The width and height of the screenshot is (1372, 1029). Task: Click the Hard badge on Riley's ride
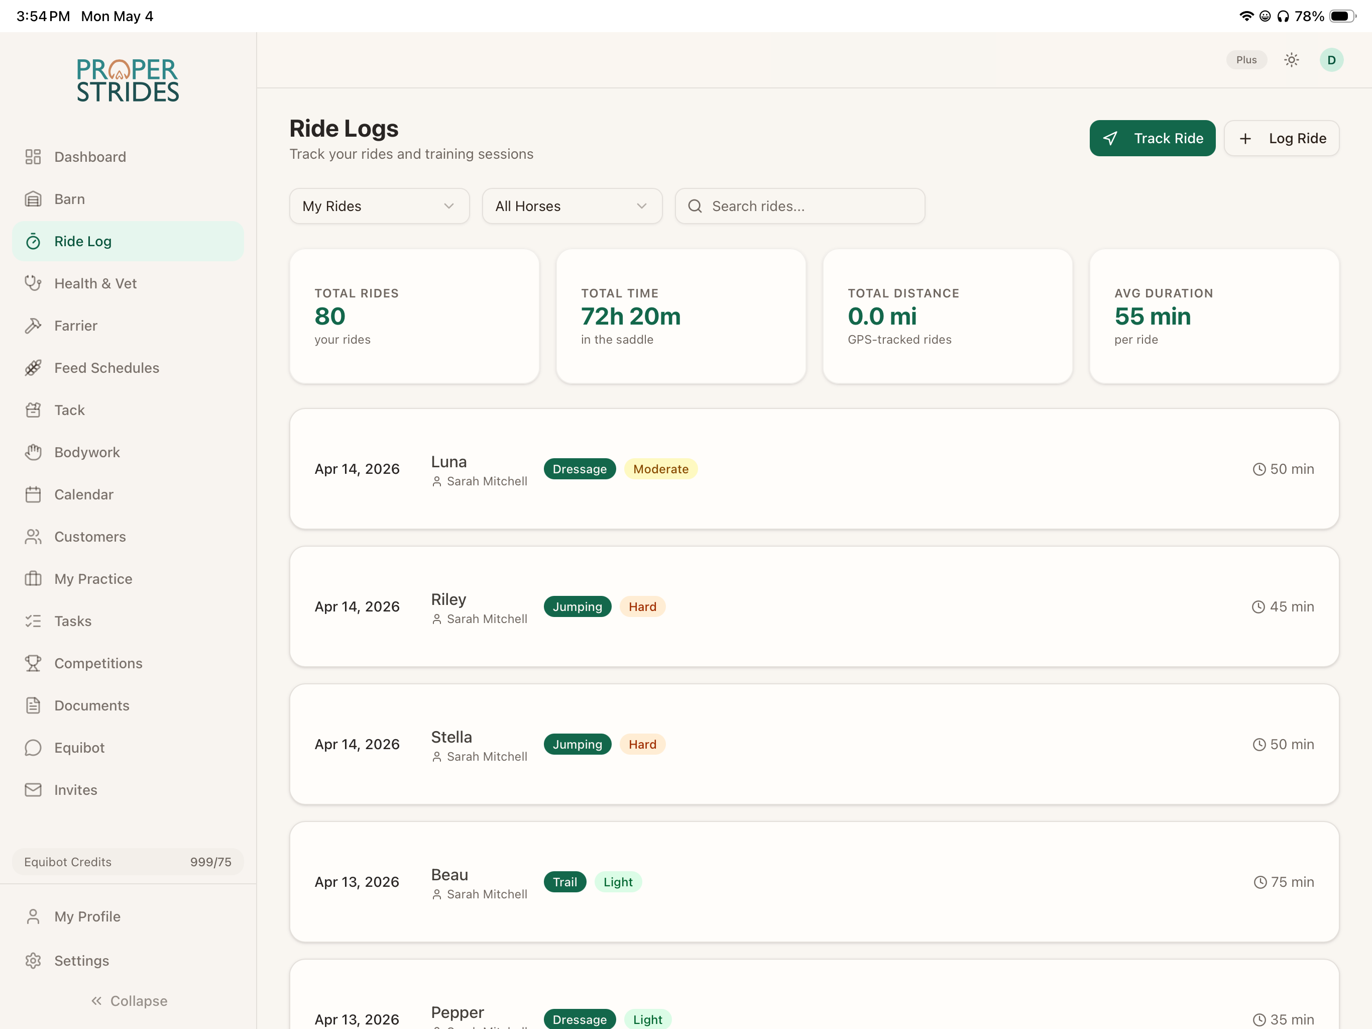coord(642,606)
